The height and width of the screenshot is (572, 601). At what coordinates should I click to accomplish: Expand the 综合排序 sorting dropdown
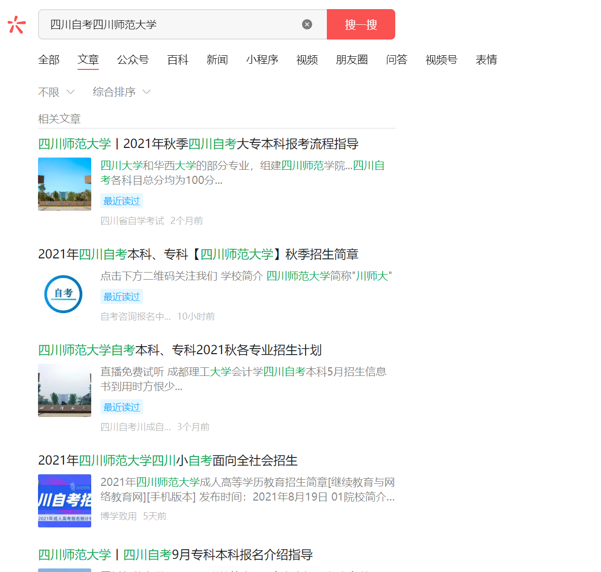click(x=122, y=92)
